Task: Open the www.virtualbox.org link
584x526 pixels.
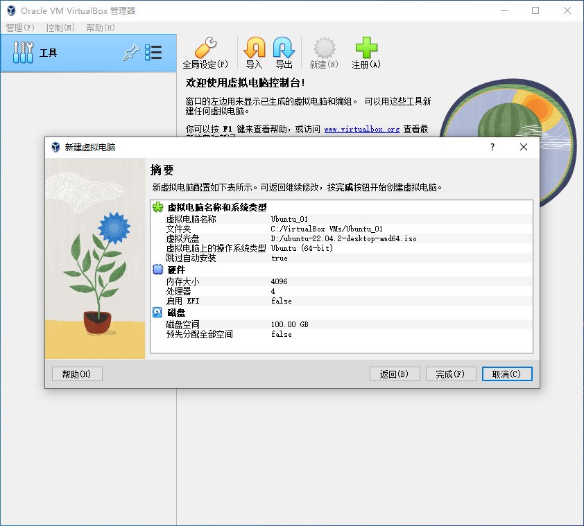Action: pyautogui.click(x=361, y=129)
